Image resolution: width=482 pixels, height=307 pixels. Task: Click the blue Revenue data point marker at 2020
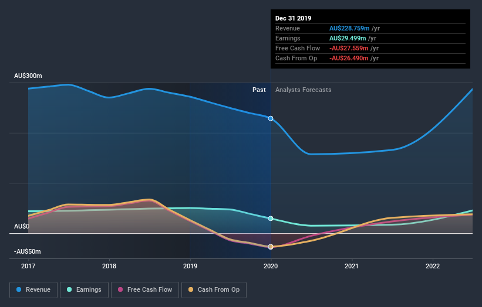coord(271,118)
